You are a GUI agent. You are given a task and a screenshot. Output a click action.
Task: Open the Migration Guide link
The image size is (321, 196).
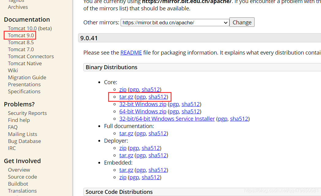(27, 77)
